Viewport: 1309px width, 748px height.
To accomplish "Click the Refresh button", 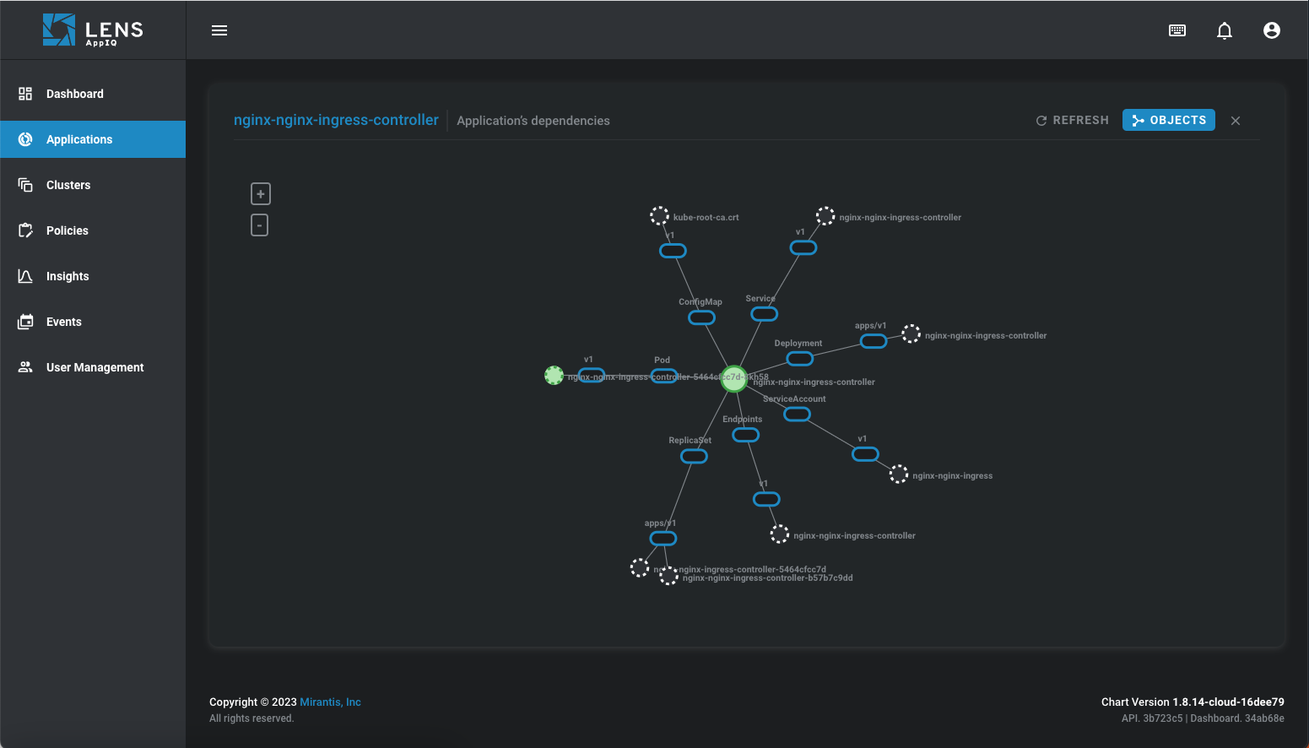I will click(1072, 120).
